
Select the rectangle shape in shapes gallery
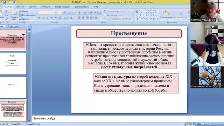[147, 12]
